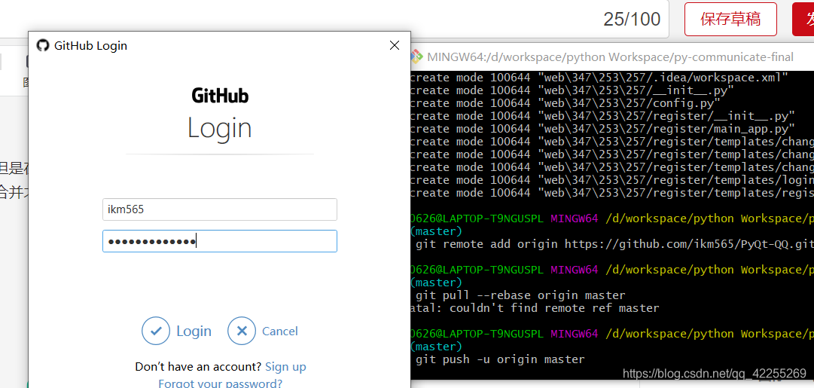Click the 保存草稿 save draft button
The height and width of the screenshot is (388, 814).
(730, 20)
